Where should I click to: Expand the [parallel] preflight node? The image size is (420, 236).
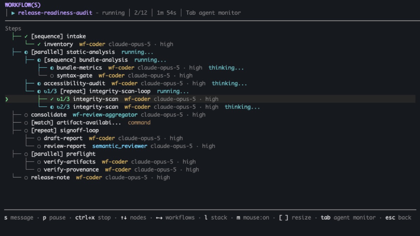(63, 154)
